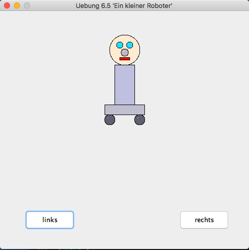Image resolution: width=249 pixels, height=250 pixels.
Task: Click the robot's red mouth
Action: (x=124, y=59)
